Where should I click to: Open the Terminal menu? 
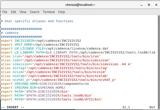[x=49, y=12]
